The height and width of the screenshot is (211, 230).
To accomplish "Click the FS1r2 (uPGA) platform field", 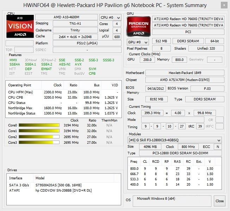I will [x=87, y=43].
